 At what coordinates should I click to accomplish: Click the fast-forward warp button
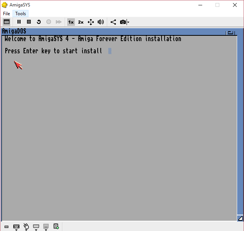pyautogui.click(x=59, y=22)
